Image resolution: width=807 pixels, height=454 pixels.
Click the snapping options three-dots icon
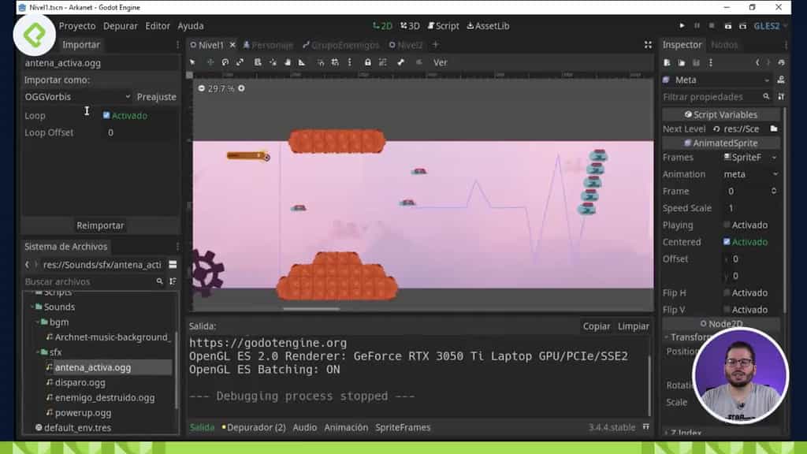coord(349,62)
